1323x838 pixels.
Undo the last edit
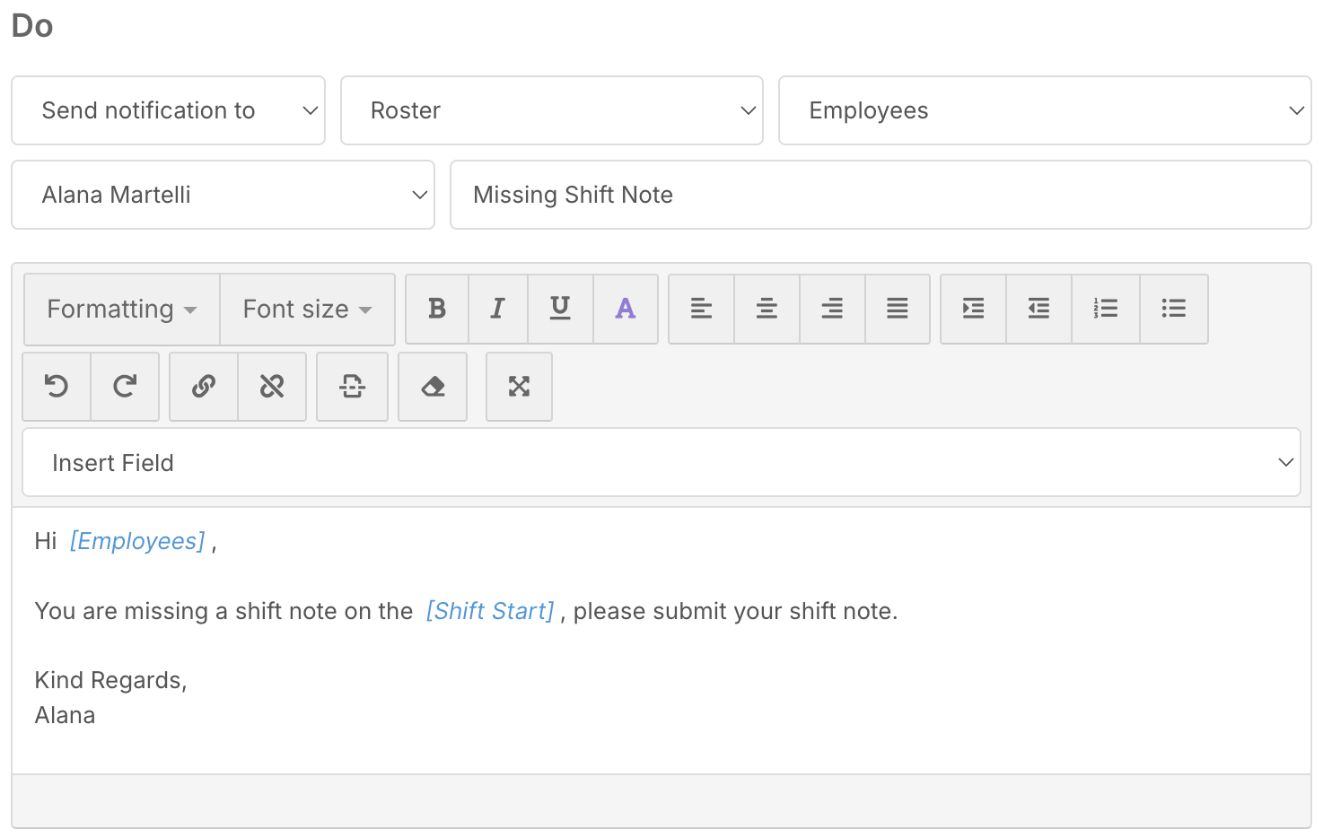[57, 387]
